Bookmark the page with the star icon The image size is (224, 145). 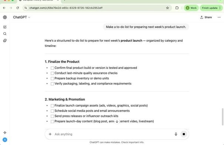point(167,8)
